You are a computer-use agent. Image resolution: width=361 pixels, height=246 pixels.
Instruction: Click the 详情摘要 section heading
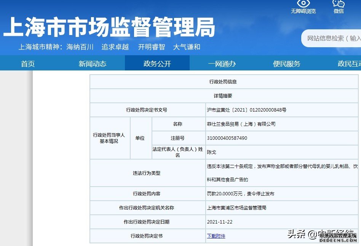223,96
